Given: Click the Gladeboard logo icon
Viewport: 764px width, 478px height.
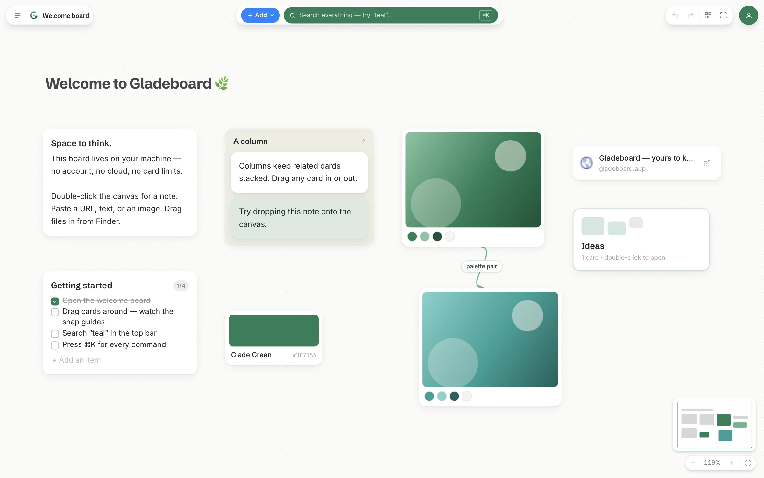Looking at the screenshot, I should point(34,15).
